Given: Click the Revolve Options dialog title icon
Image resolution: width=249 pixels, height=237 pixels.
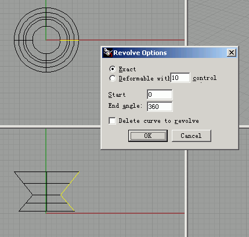Looking at the screenshot, I should tap(108, 53).
